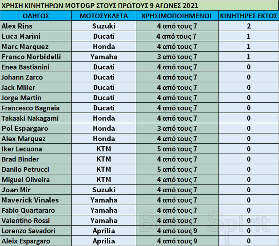The image size is (279, 246).
Task: Click the ΚΙΝΗΤΗΡΕΣ ΕΚΤΟΣ column header
Action: click(249, 16)
